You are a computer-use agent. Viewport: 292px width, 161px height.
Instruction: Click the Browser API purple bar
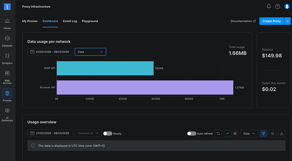click(x=145, y=87)
